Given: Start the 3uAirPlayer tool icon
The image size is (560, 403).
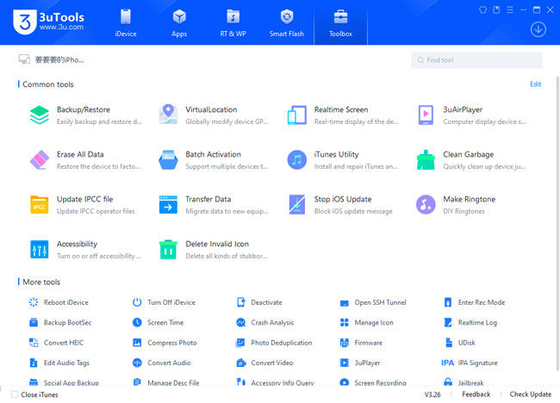Looking at the screenshot, I should point(426,115).
